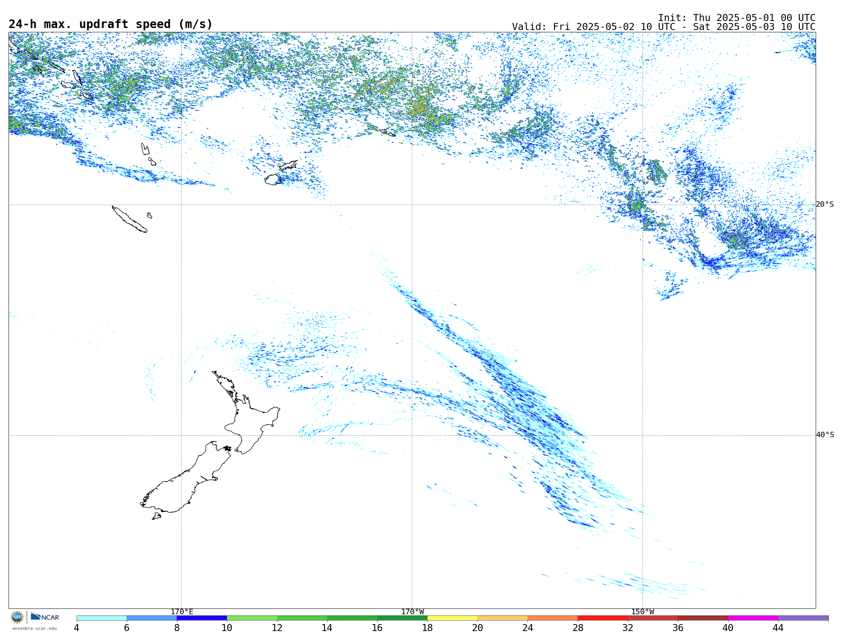
Task: Click the colorbar tick label 28
Action: pyautogui.click(x=578, y=628)
